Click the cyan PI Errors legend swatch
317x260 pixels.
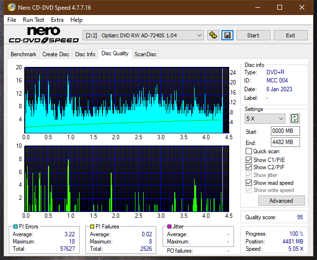(16, 227)
